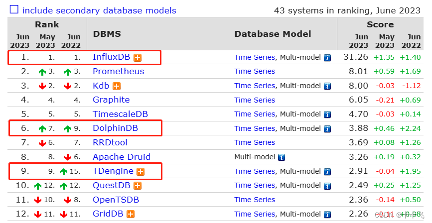Image resolution: width=432 pixels, height=223 pixels.
Task: Open Time Series link in Kdb row
Action: pyautogui.click(x=255, y=86)
